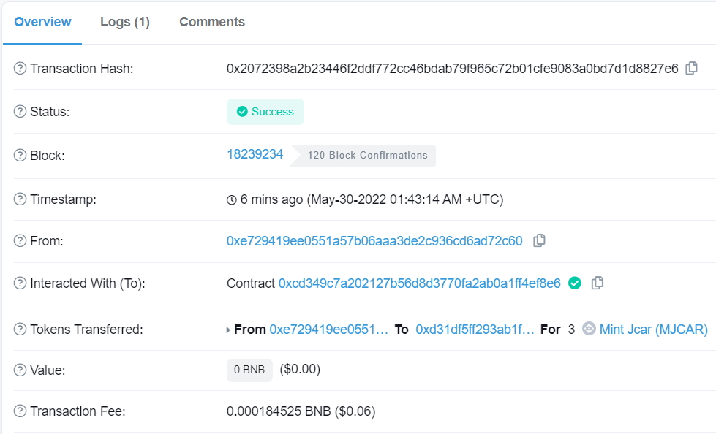Viewport: 716px width, 434px height.
Task: Click the green verified contract checkmark
Action: tap(575, 283)
